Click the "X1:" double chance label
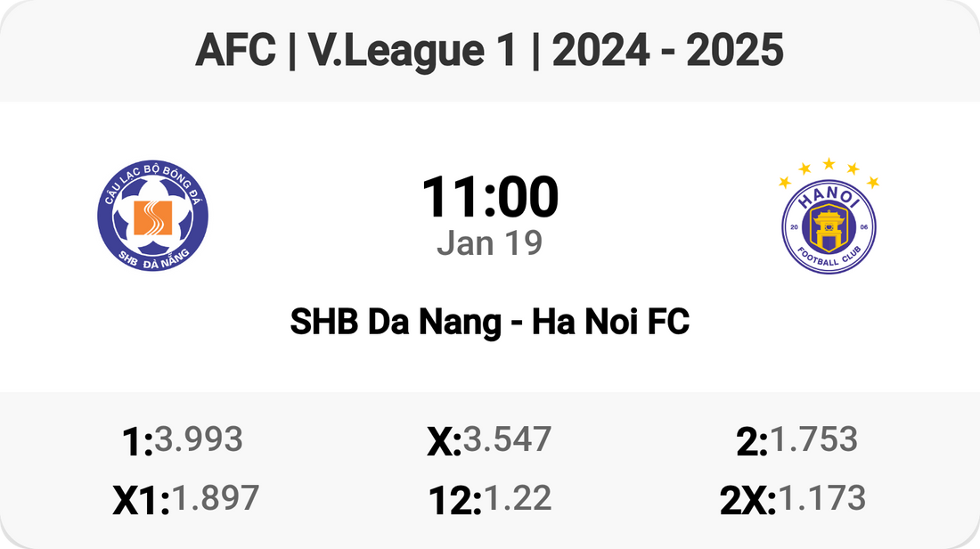Image resolution: width=980 pixels, height=549 pixels. pos(141,501)
